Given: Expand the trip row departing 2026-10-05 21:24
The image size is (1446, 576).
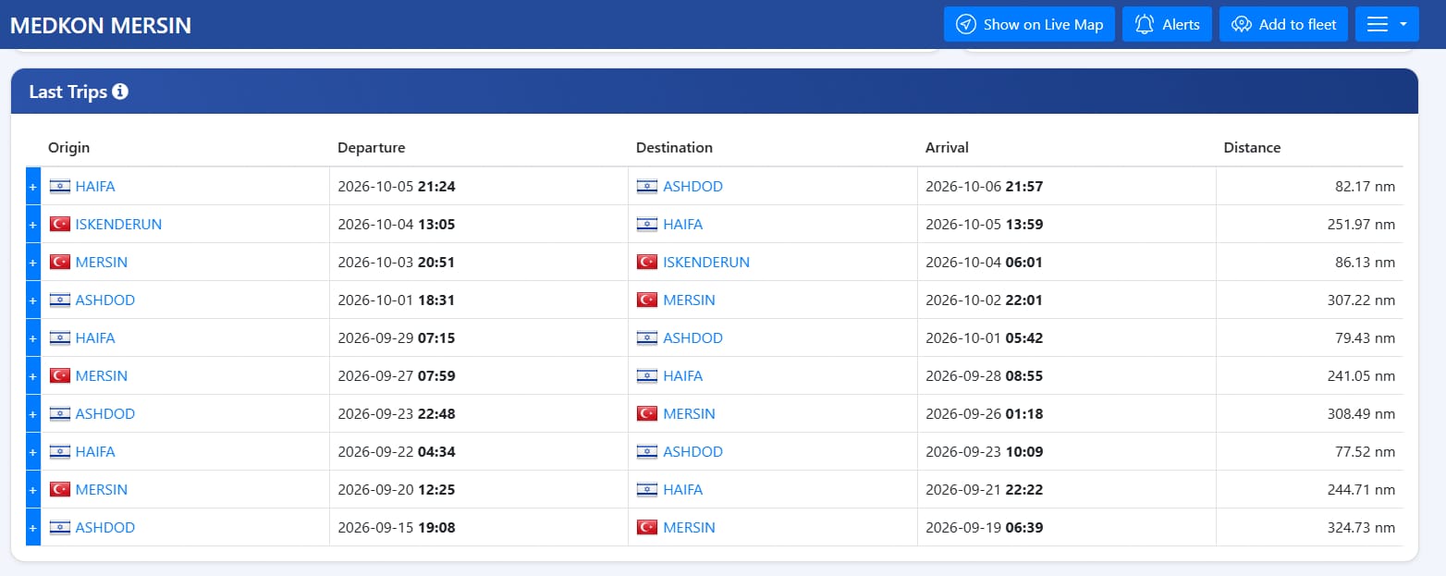Looking at the screenshot, I should (x=33, y=187).
